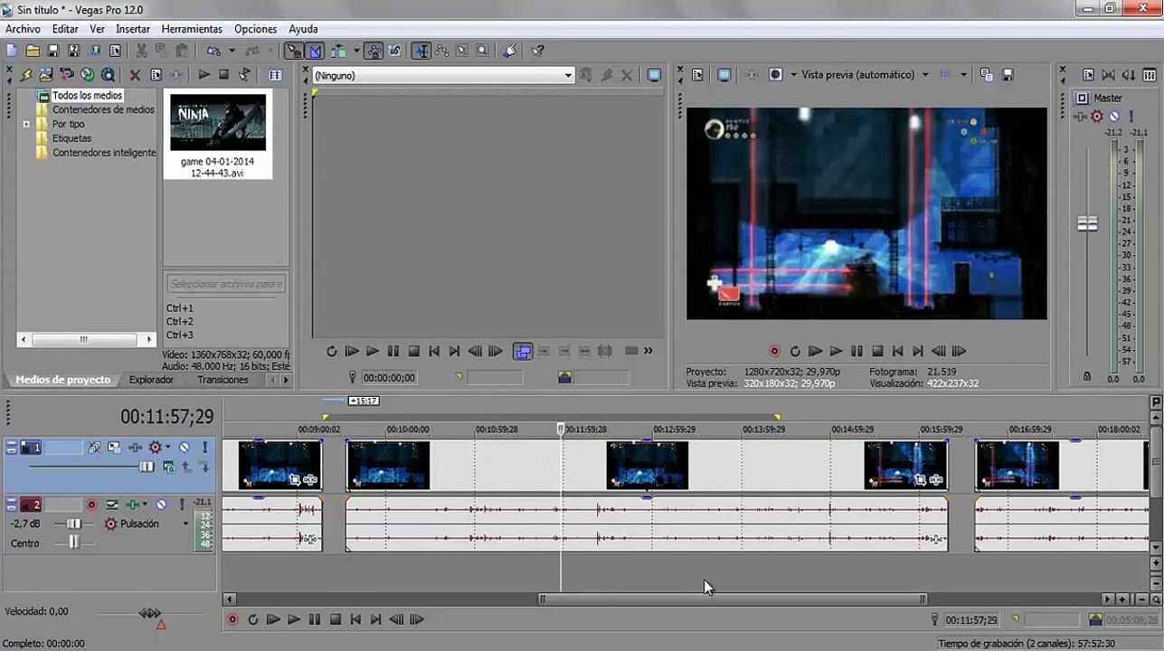
Task: Show more trimmer buttons via chevron
Action: [x=648, y=351]
